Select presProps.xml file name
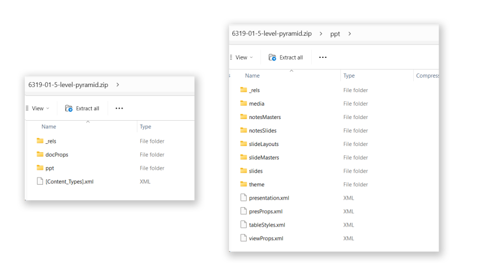Image resolution: width=480 pixels, height=280 pixels. click(266, 211)
